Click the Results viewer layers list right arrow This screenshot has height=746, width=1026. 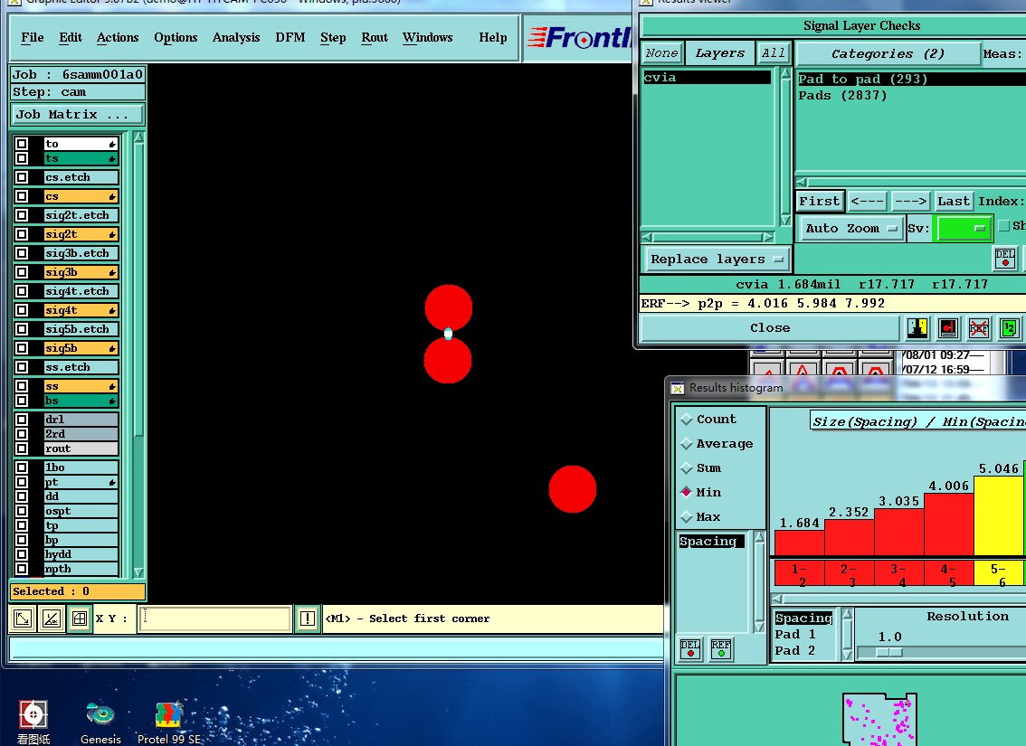click(x=769, y=237)
